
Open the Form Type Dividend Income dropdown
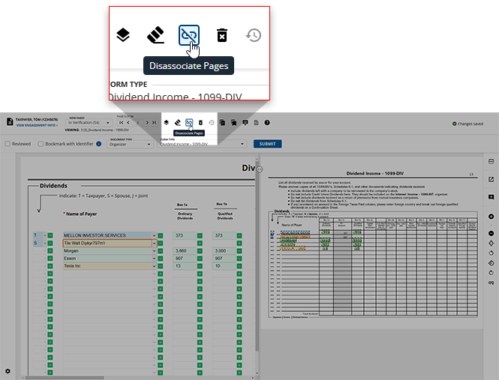click(x=201, y=144)
